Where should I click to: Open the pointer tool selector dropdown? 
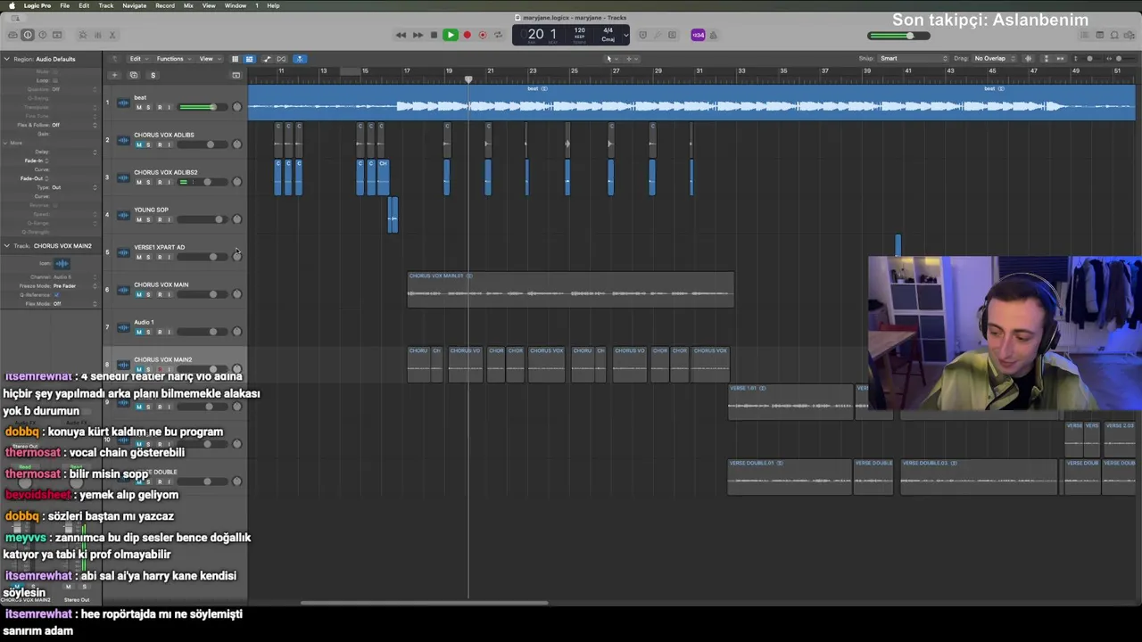tap(611, 59)
